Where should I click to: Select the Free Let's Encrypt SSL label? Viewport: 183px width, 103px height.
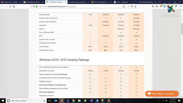[x=46, y=32]
